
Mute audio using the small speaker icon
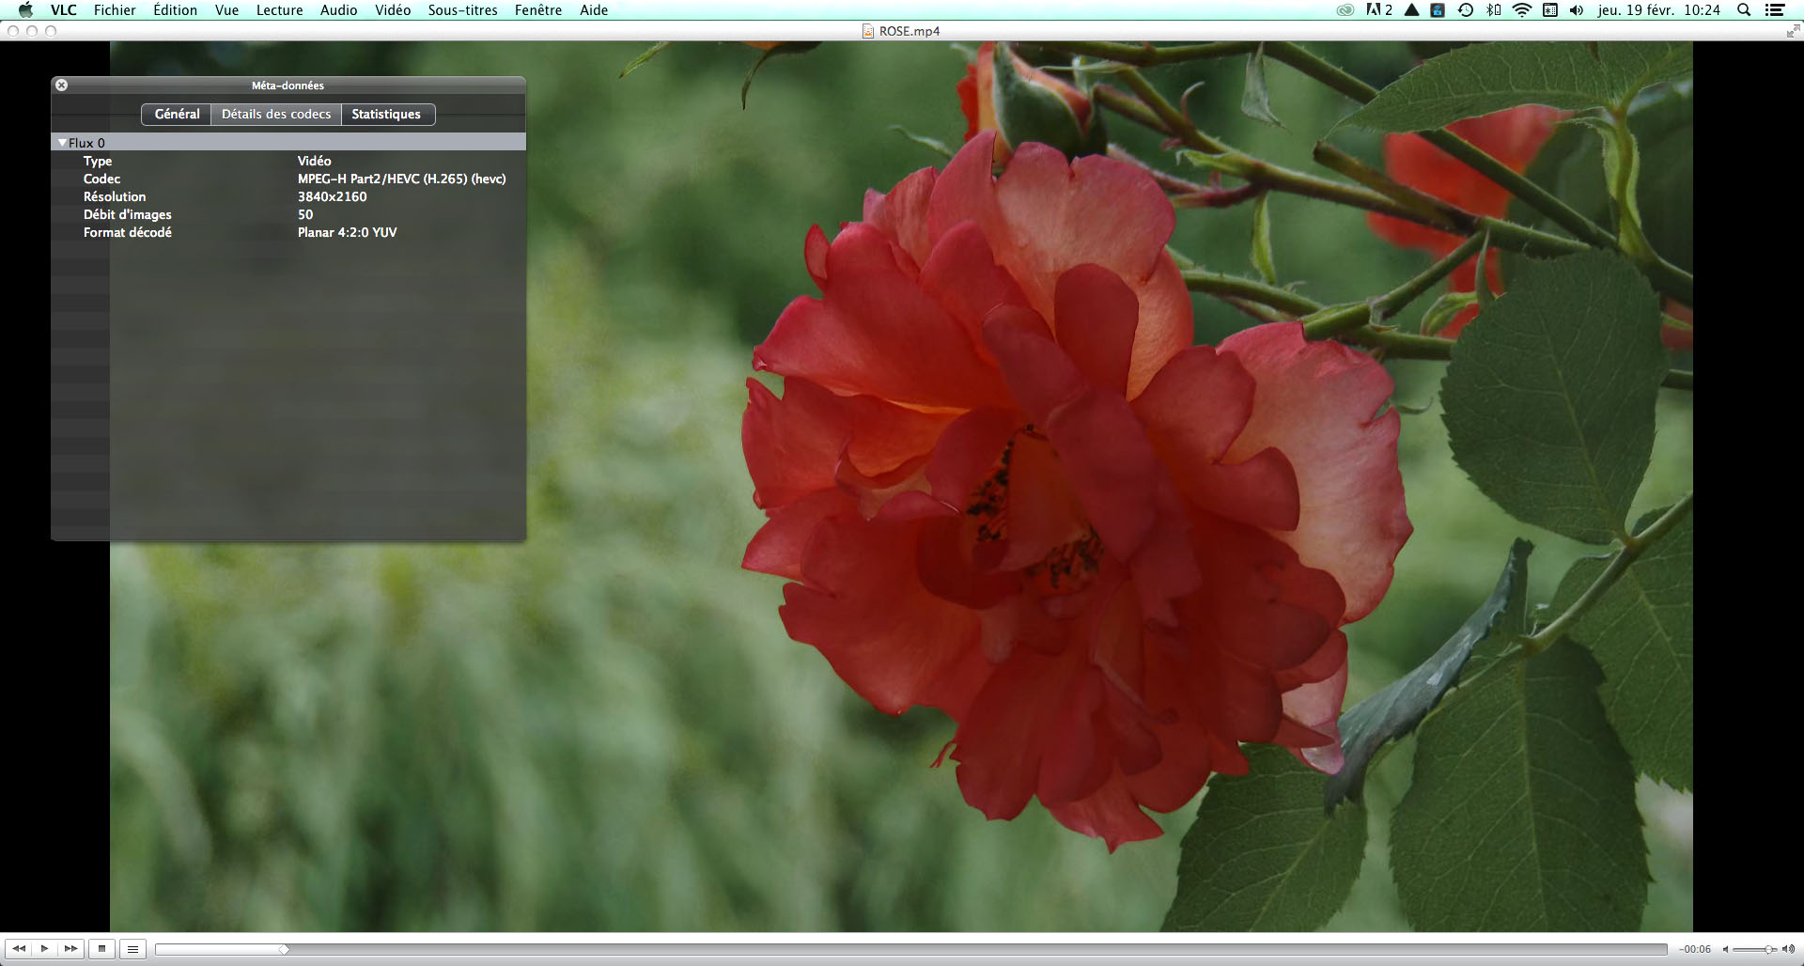pos(1725,949)
